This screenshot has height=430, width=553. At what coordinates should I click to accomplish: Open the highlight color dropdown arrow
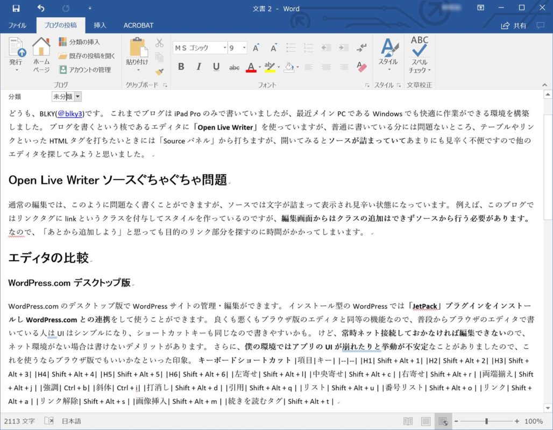click(279, 67)
